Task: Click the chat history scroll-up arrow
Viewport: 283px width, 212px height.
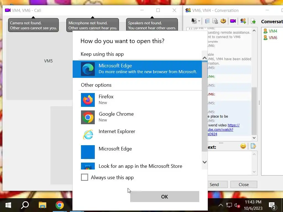Action: pyautogui.click(x=254, y=31)
